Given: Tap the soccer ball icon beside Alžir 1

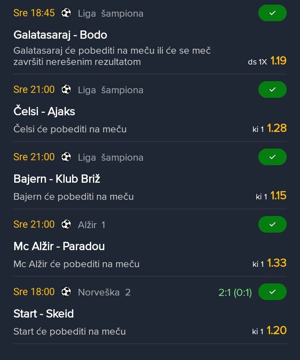Looking at the screenshot, I should click(66, 224).
